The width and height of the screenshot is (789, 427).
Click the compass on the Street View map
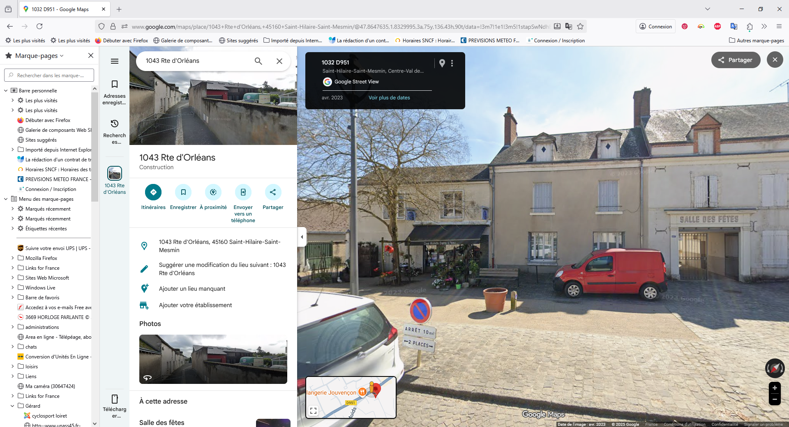774,368
